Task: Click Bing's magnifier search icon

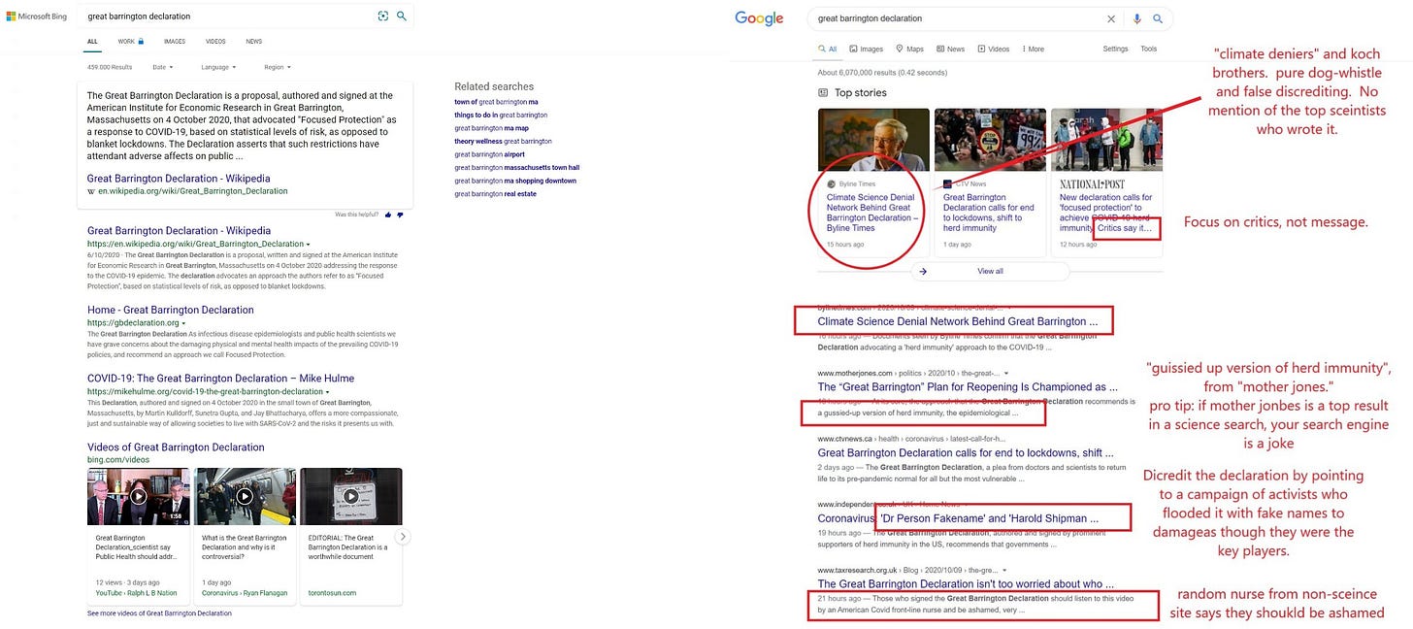Action: coord(402,17)
